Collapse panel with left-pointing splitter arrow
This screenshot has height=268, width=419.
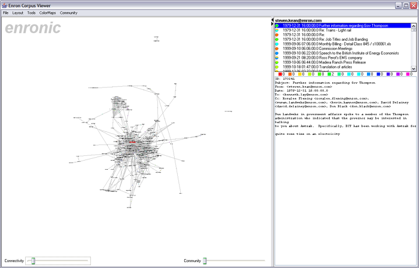(x=272, y=20)
